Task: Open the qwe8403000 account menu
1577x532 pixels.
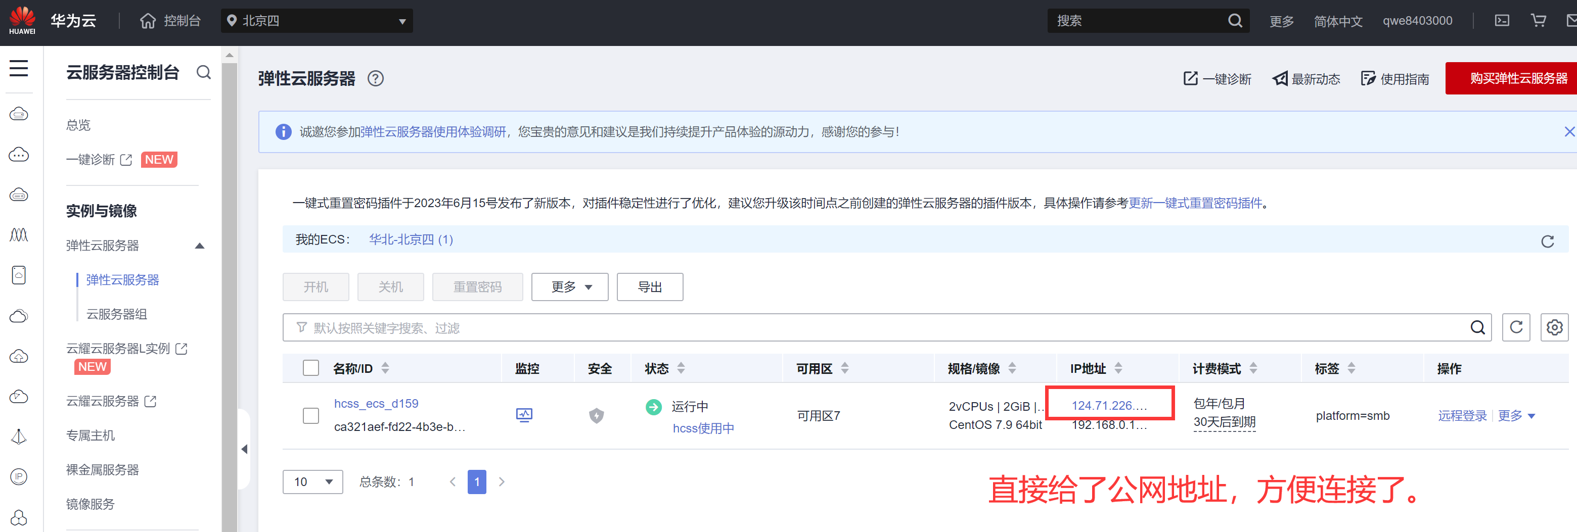Action: coord(1417,21)
